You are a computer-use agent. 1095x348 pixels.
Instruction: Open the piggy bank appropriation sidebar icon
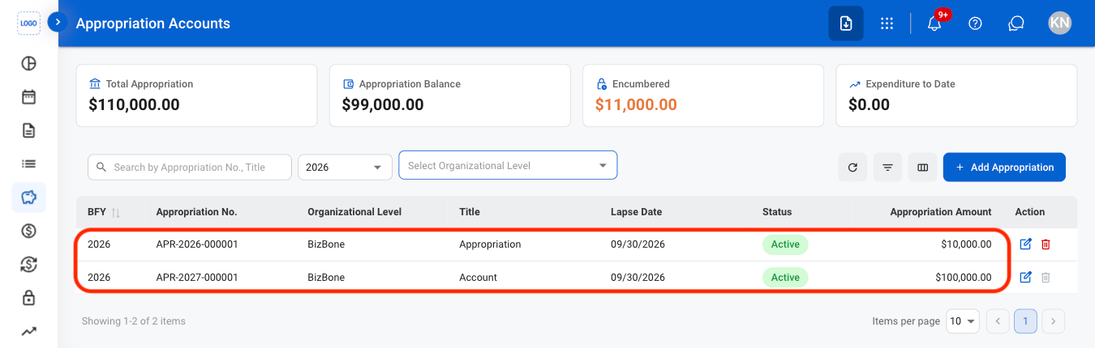click(28, 197)
